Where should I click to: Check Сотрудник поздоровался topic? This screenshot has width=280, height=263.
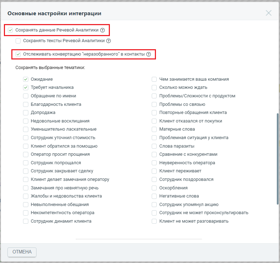pos(154,179)
